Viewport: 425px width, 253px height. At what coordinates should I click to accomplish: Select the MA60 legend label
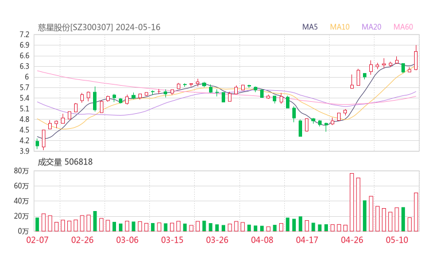pos(403,27)
